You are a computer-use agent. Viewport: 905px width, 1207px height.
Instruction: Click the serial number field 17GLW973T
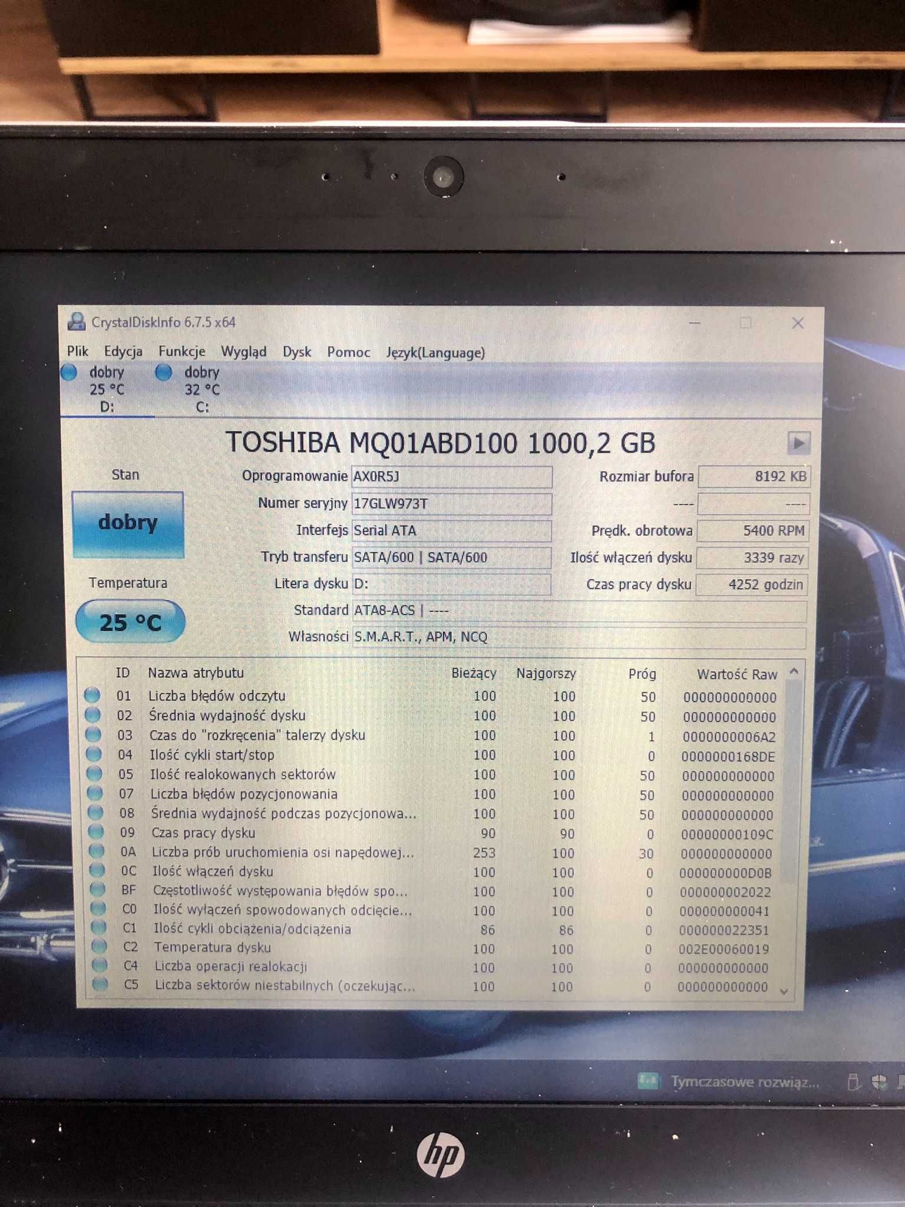pos(451,503)
